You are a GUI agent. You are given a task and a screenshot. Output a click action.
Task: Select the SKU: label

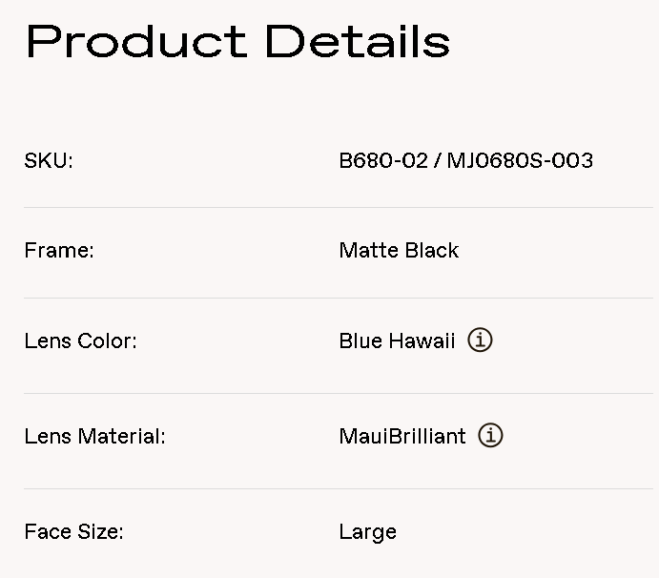pos(49,160)
